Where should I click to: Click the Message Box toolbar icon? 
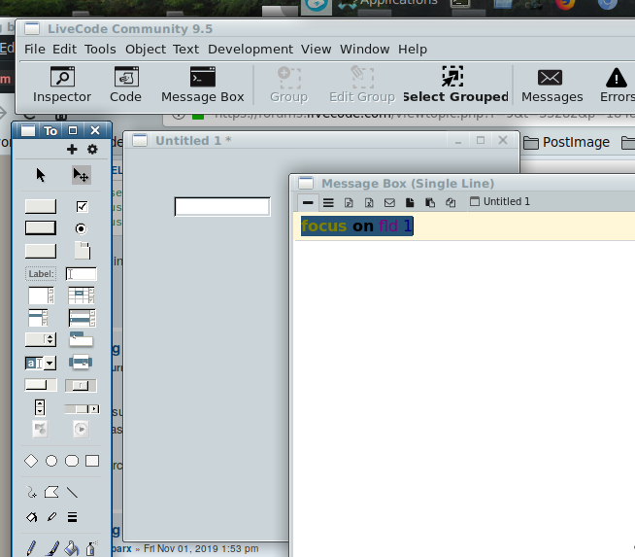(x=202, y=85)
